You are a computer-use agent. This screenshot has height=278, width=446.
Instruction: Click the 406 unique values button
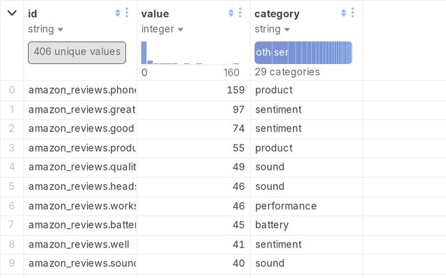click(x=77, y=52)
